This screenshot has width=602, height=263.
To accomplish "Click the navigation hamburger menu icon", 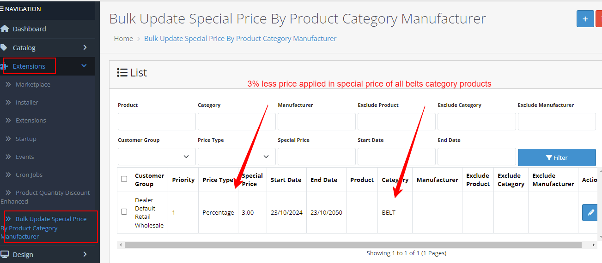I will (2, 9).
